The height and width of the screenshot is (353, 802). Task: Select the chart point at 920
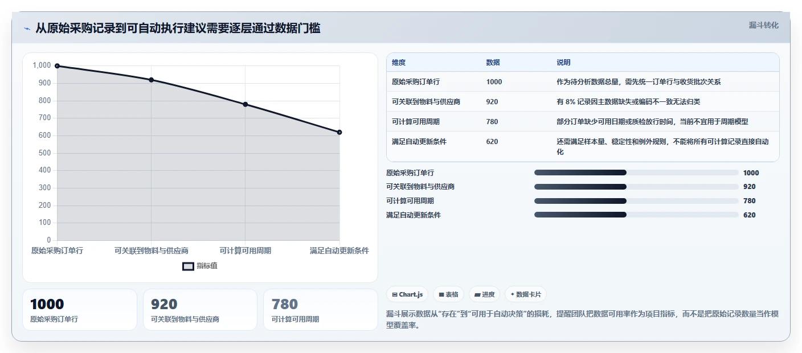[151, 80]
